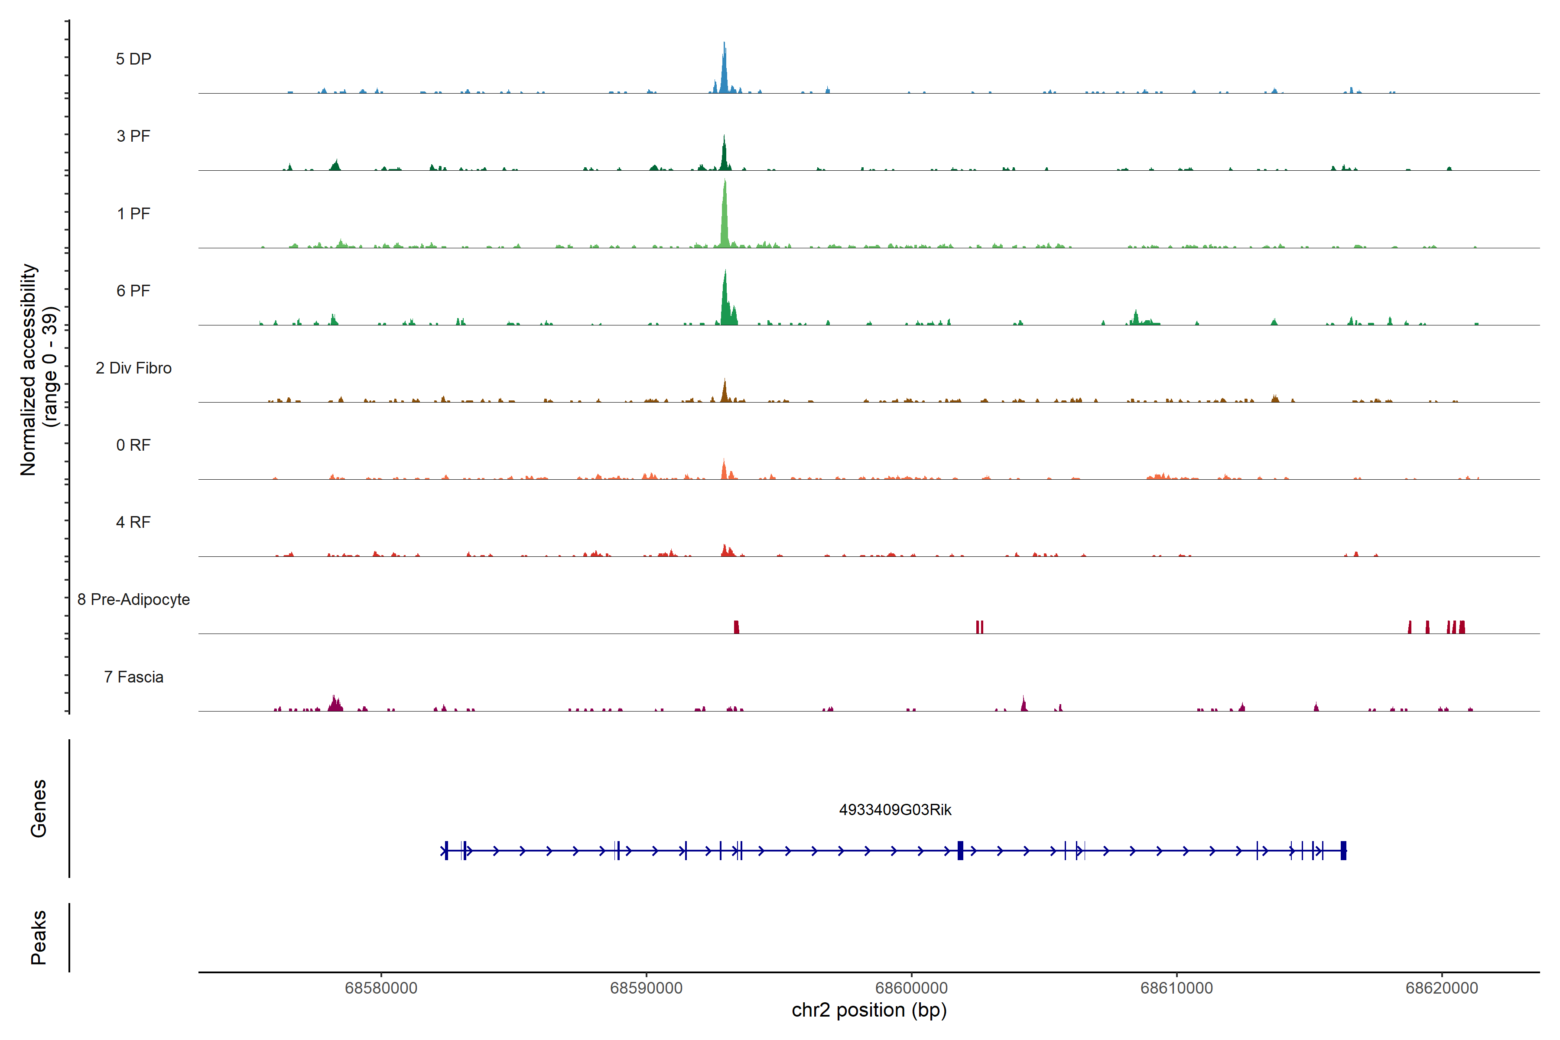
Task: Click the 68600000 axis tick label
Action: coord(911,988)
